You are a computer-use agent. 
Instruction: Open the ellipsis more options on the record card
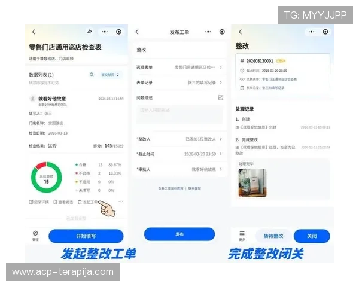[121, 201]
